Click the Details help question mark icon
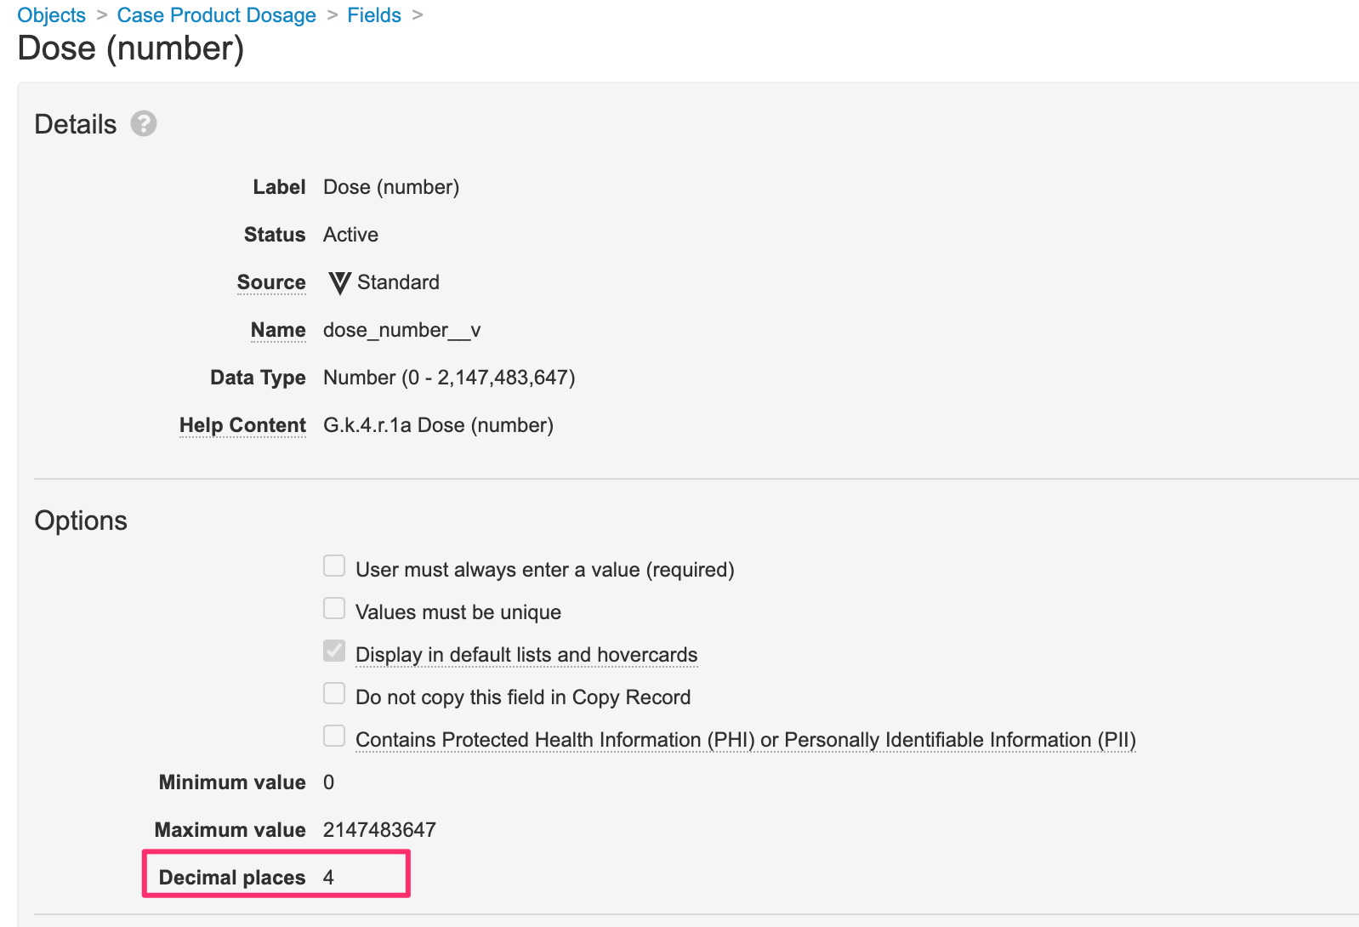Image resolution: width=1359 pixels, height=927 pixels. [x=144, y=124]
